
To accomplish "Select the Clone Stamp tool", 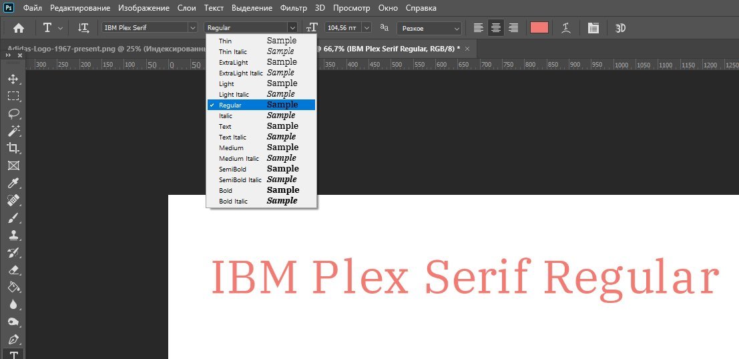I will click(x=13, y=235).
